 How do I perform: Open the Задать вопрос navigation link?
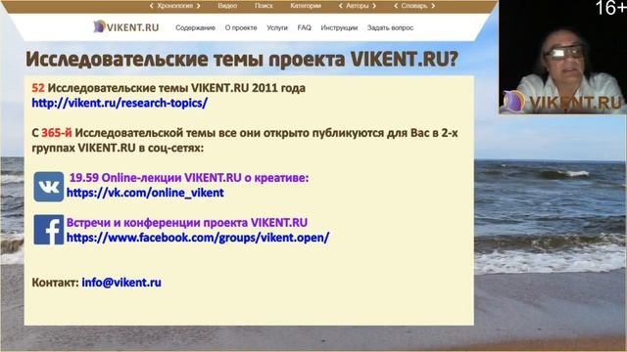pos(390,28)
